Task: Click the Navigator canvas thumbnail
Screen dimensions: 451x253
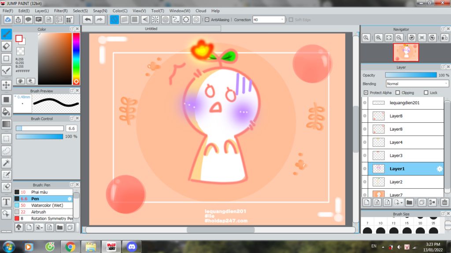Action: pyautogui.click(x=406, y=52)
